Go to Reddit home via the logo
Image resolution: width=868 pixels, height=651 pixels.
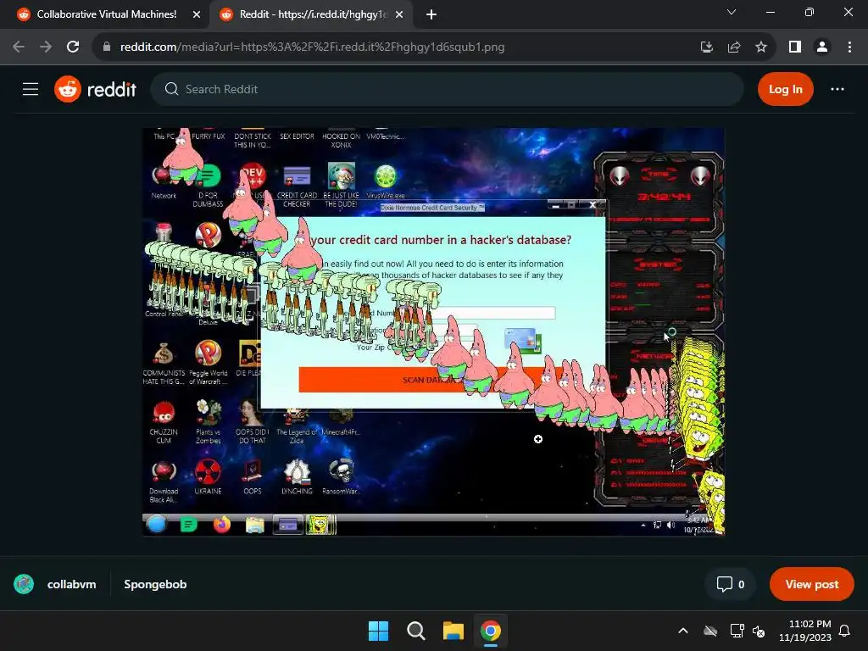click(95, 89)
